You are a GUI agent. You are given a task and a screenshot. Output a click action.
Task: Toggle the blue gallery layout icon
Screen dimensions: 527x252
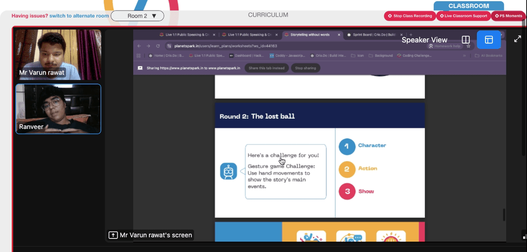click(x=489, y=40)
